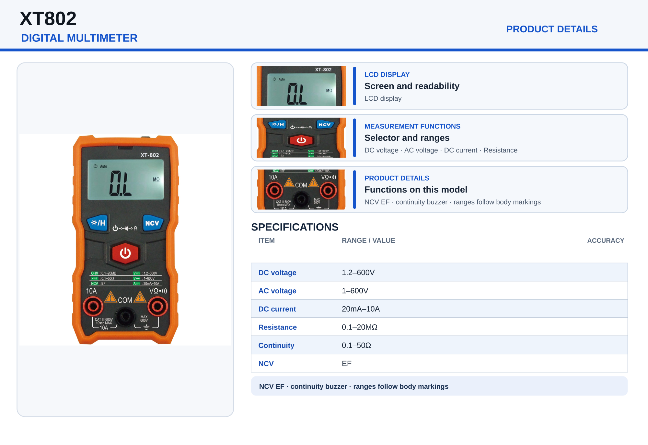This screenshot has width=648, height=445.
Task: Click the 0.1–50Ω value cell
Action: 356,345
